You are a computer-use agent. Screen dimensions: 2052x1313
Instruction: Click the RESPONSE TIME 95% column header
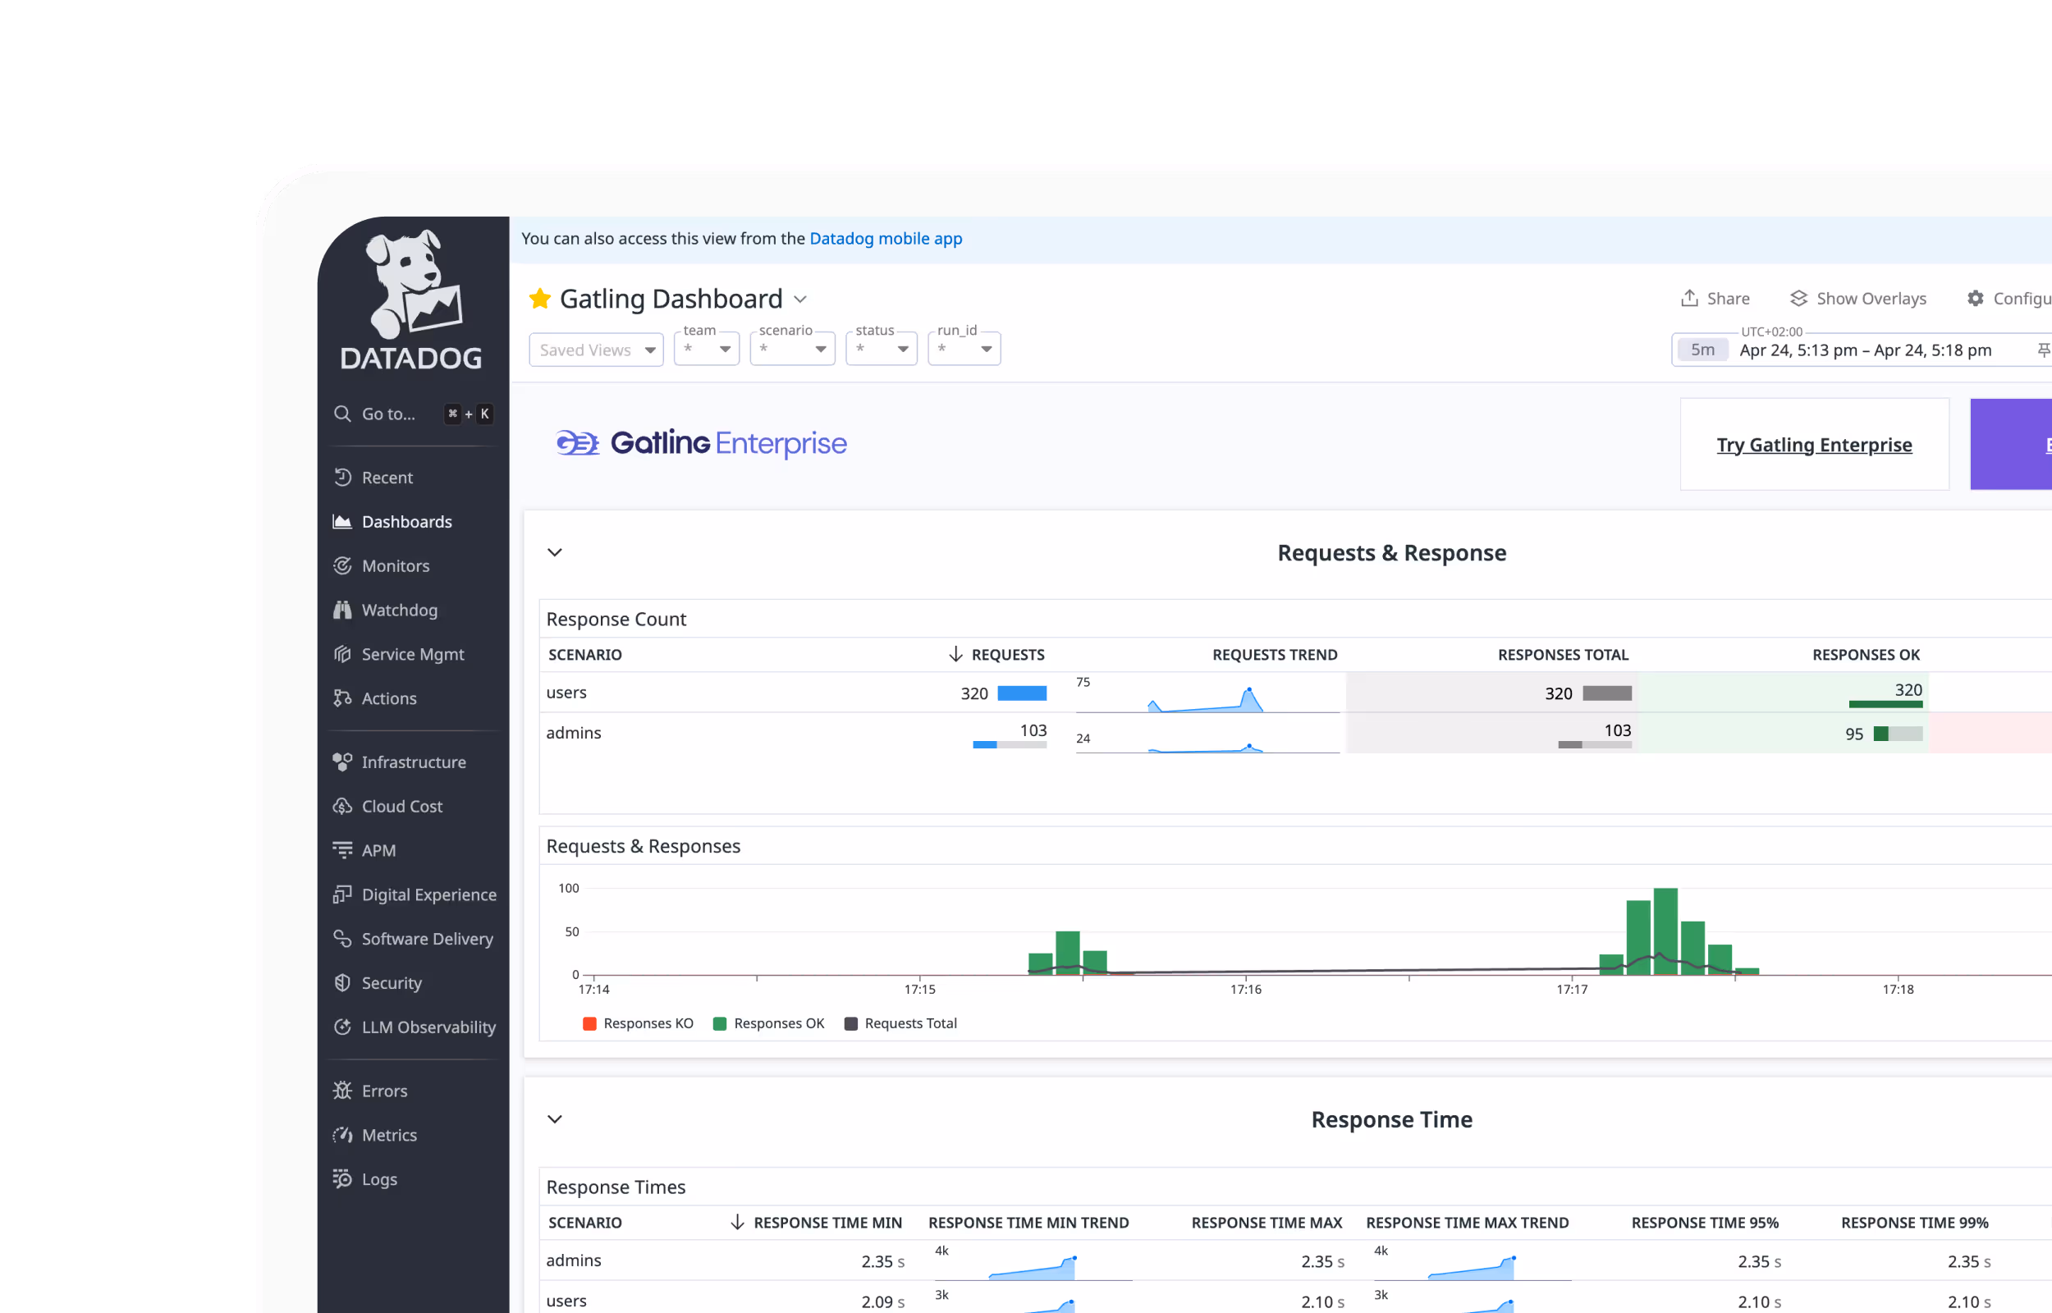click(1705, 1223)
